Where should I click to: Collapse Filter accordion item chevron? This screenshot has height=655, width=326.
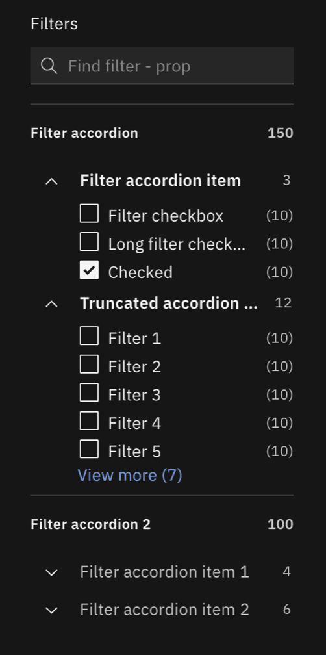point(51,181)
